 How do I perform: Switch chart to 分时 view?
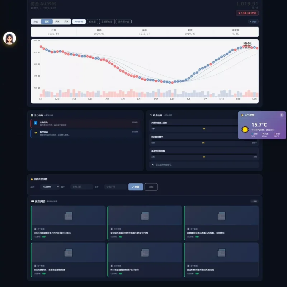[36, 22]
